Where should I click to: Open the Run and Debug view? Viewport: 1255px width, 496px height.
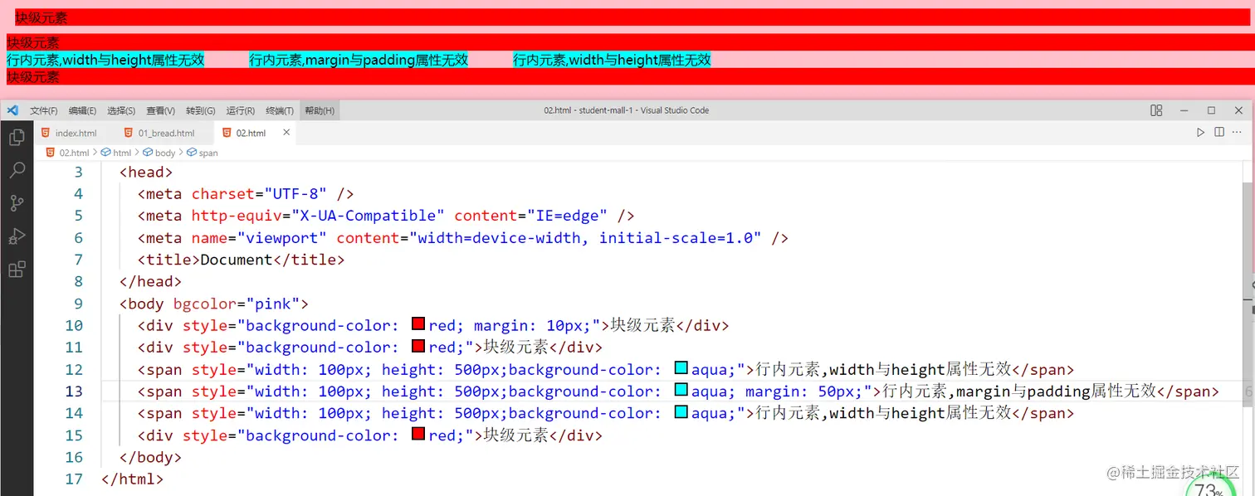(17, 236)
